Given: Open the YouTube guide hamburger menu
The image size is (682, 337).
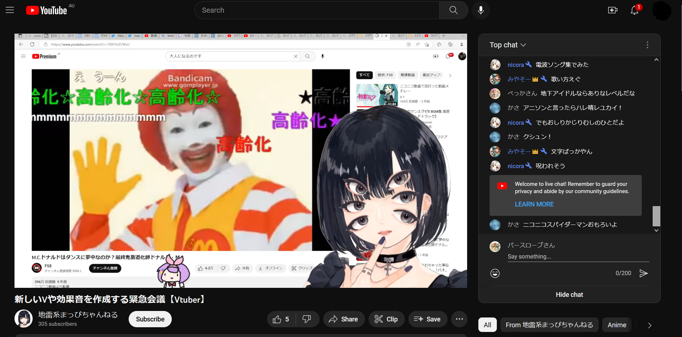Looking at the screenshot, I should [10, 10].
